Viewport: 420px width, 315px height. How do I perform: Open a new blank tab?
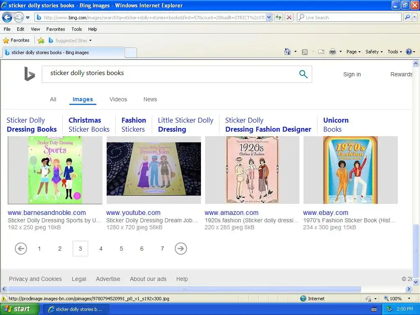131,52
